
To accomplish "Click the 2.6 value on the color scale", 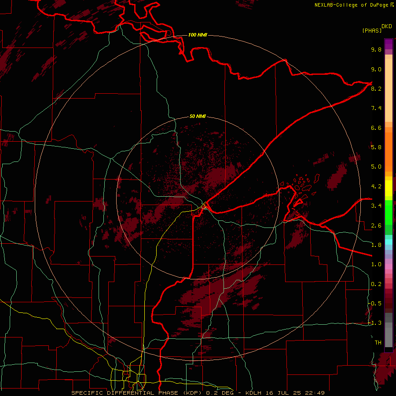I will [x=376, y=225].
